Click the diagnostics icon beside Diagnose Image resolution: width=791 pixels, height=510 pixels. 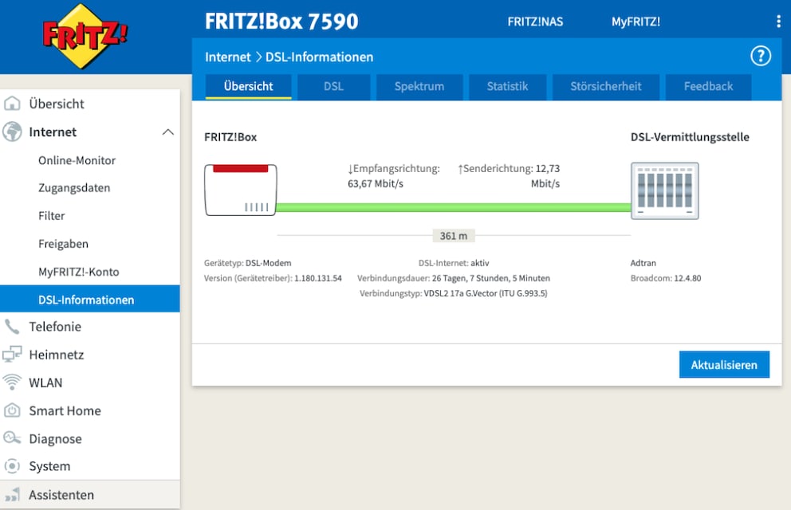(x=12, y=438)
